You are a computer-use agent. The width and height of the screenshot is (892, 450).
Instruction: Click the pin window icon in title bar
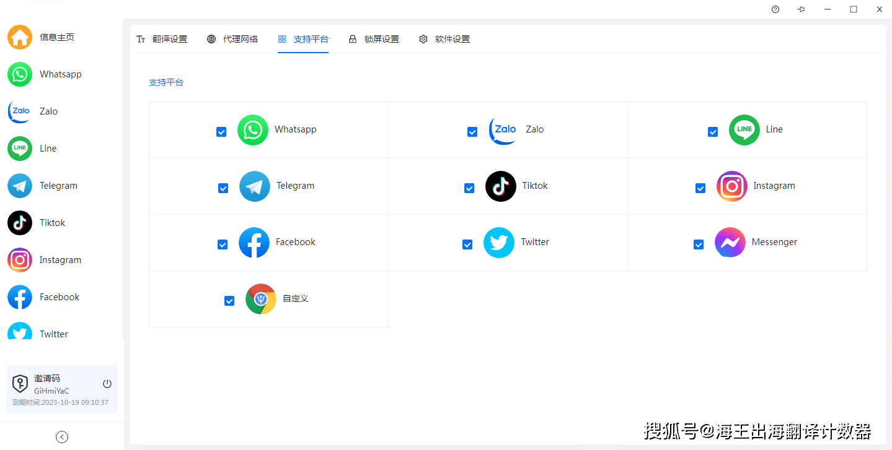pyautogui.click(x=801, y=9)
